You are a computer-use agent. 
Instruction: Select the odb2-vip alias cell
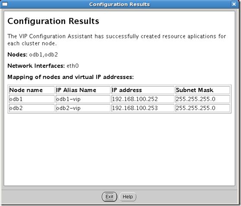[83, 108]
